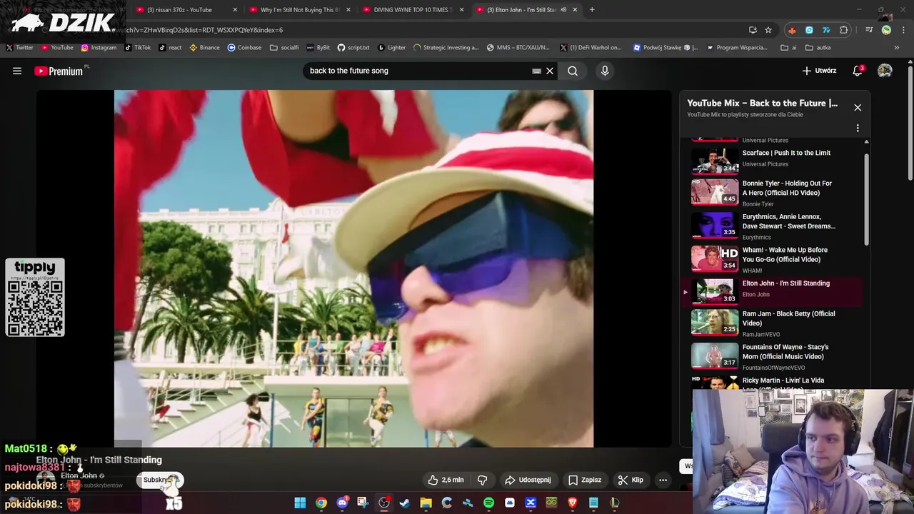Open Steam from the taskbar
The image size is (914, 514).
click(x=405, y=503)
